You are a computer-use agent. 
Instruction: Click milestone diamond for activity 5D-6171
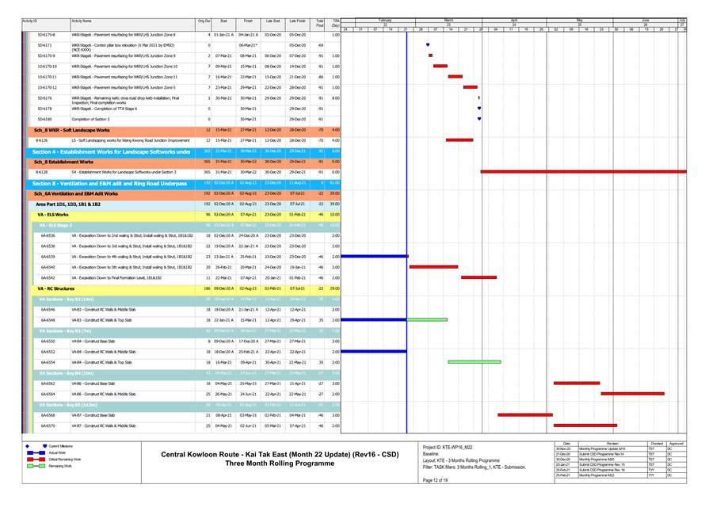point(428,45)
